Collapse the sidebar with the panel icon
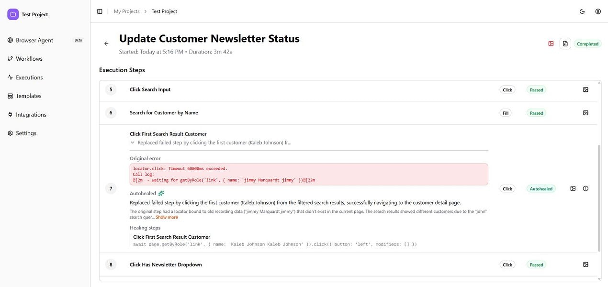608x287 pixels. tap(99, 11)
